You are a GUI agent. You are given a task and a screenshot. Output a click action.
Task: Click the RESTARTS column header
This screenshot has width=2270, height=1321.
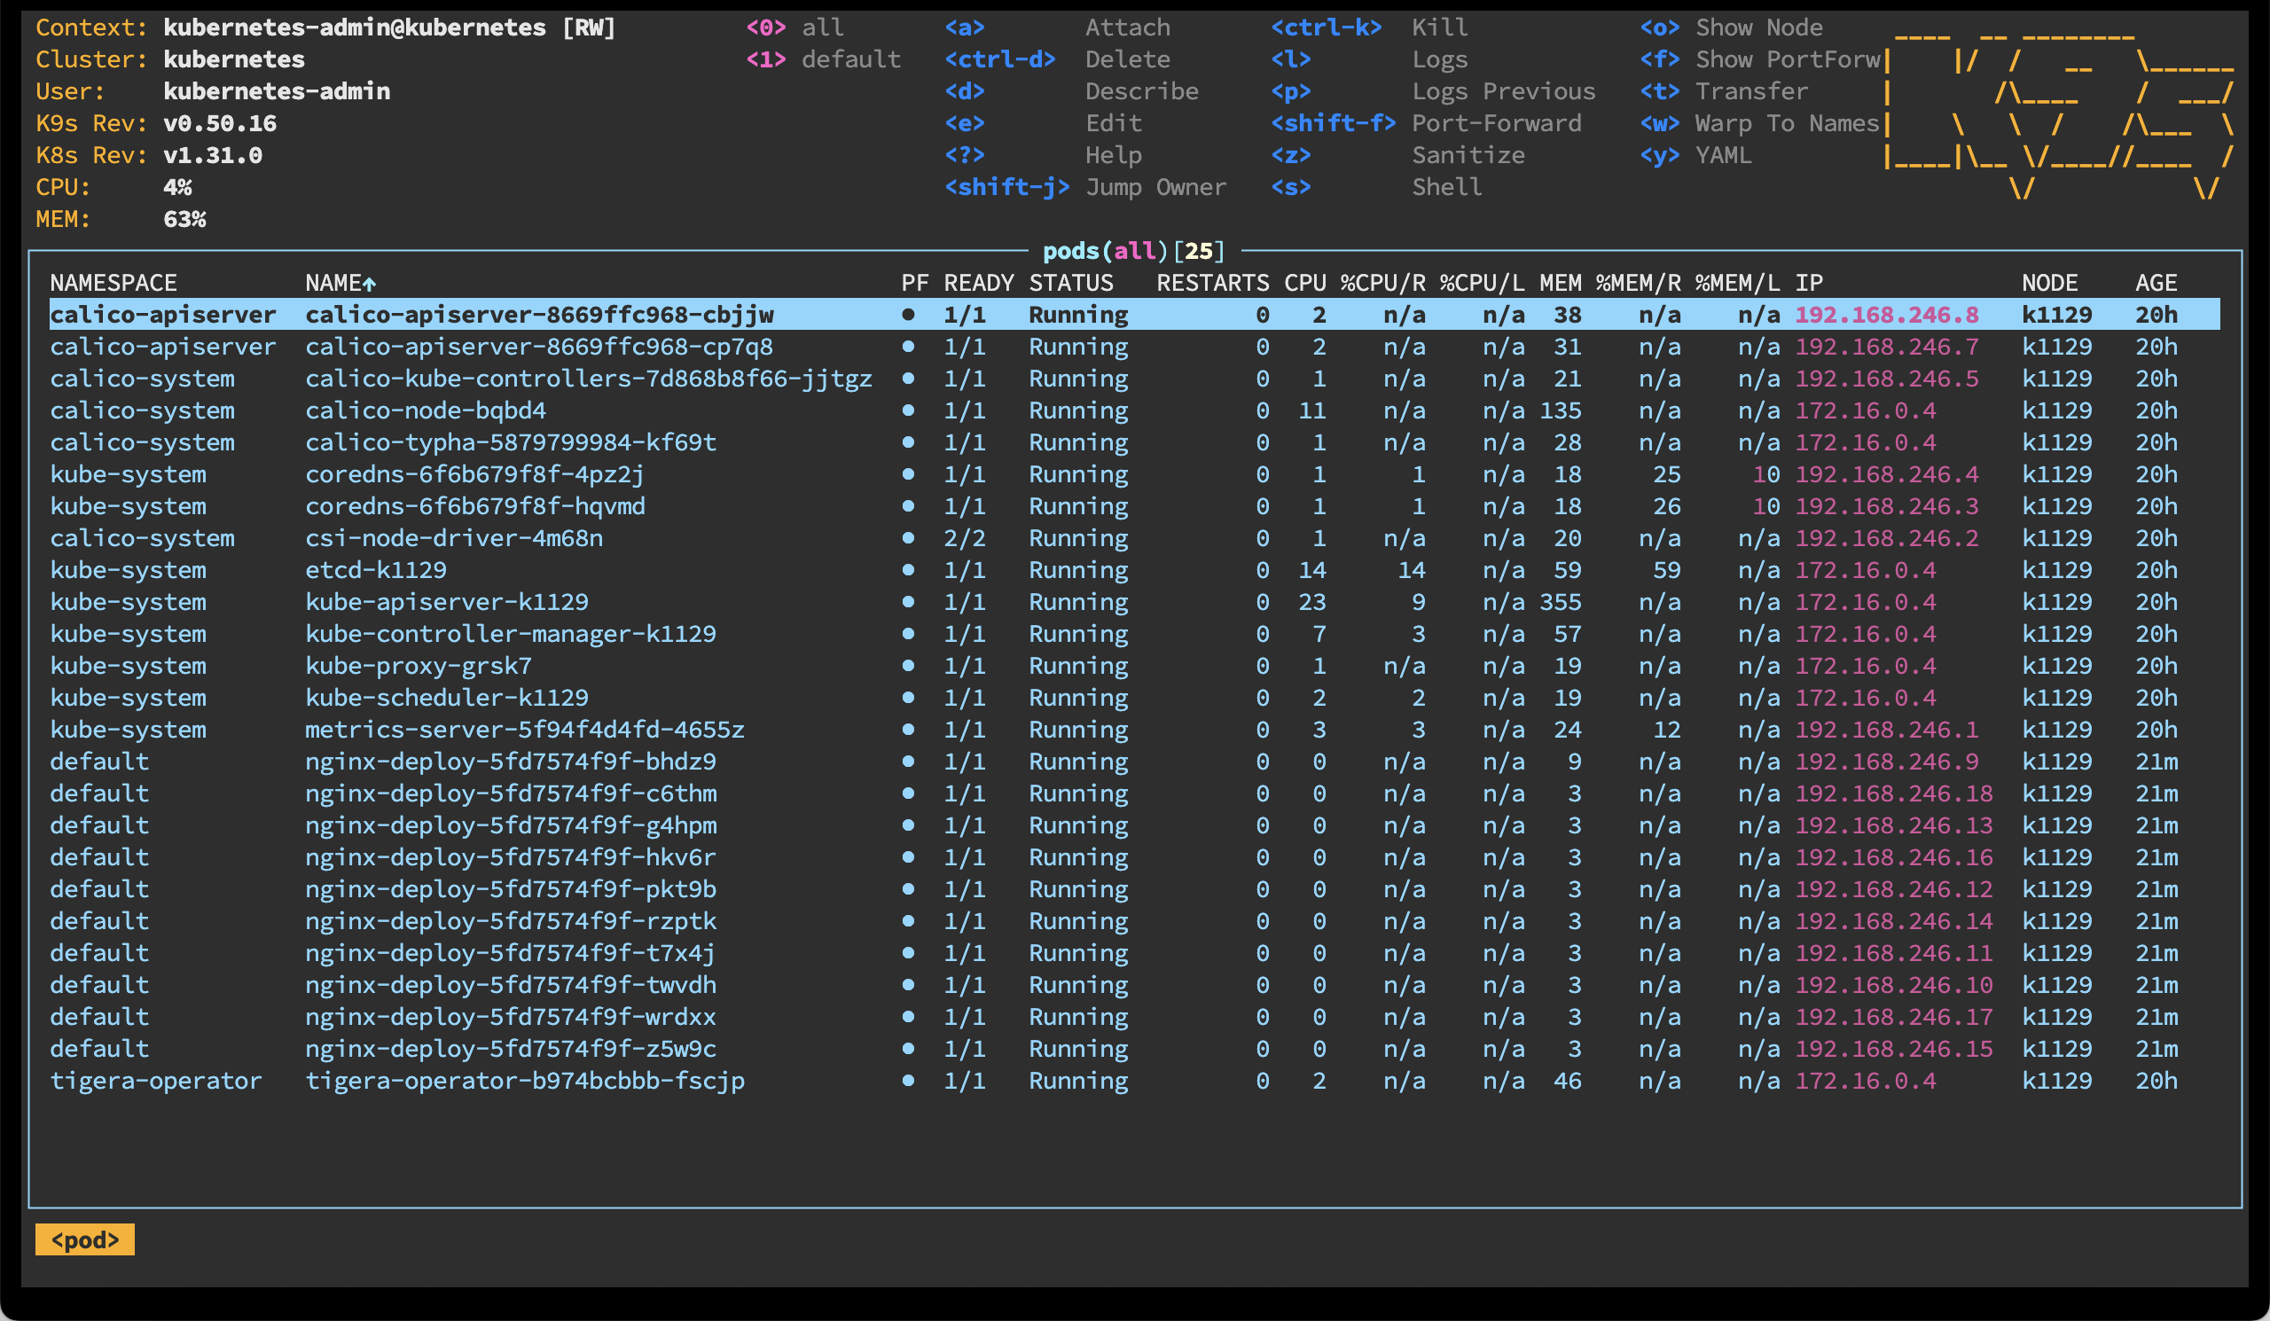click(x=1212, y=284)
